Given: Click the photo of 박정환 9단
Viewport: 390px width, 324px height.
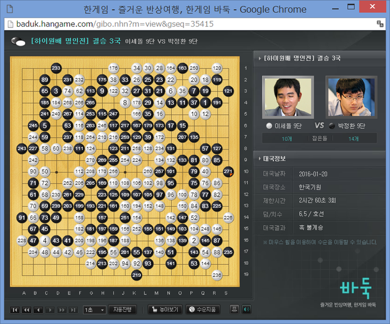Looking at the screenshot, I should pyautogui.click(x=351, y=97).
